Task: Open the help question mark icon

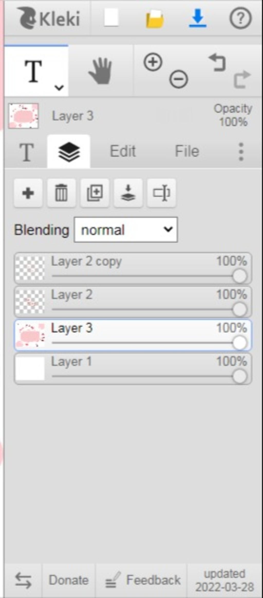Action: (x=240, y=18)
